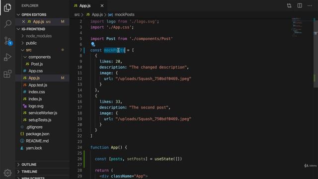The image size is (318, 179).
Task: Click the highlighted mockPosts identifier
Action: click(x=114, y=50)
